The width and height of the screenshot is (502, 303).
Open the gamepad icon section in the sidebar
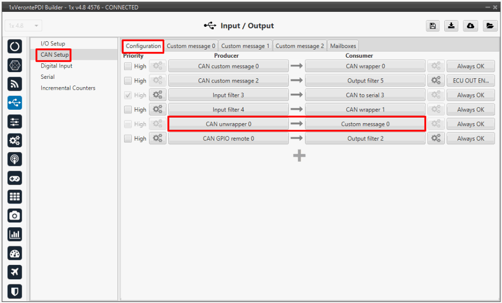15,178
